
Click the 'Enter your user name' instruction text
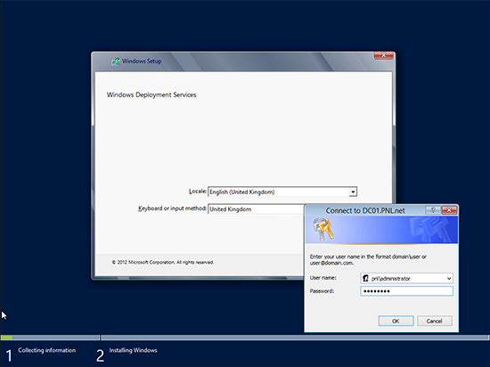[368, 259]
